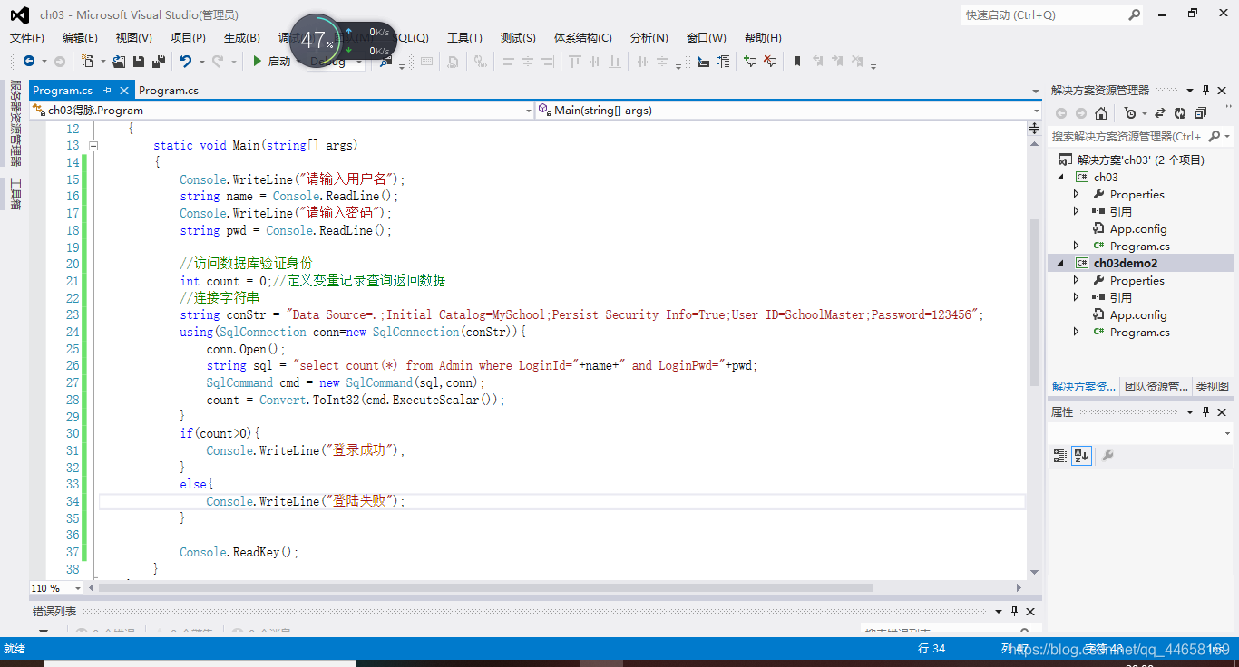Click the Home icon in Solution Explorer
The height and width of the screenshot is (667, 1239).
click(1100, 113)
